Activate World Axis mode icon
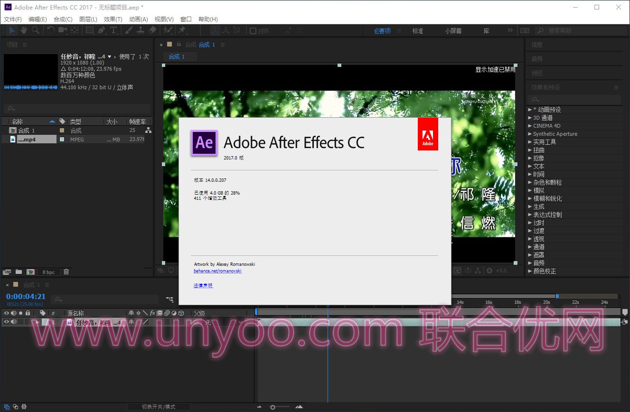 (x=226, y=30)
